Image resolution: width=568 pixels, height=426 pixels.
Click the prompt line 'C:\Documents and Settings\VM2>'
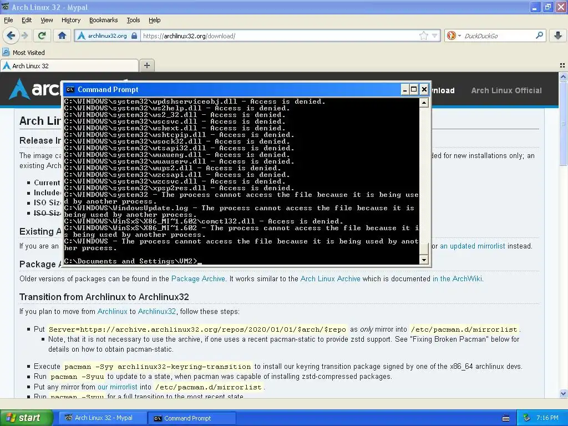click(x=131, y=261)
